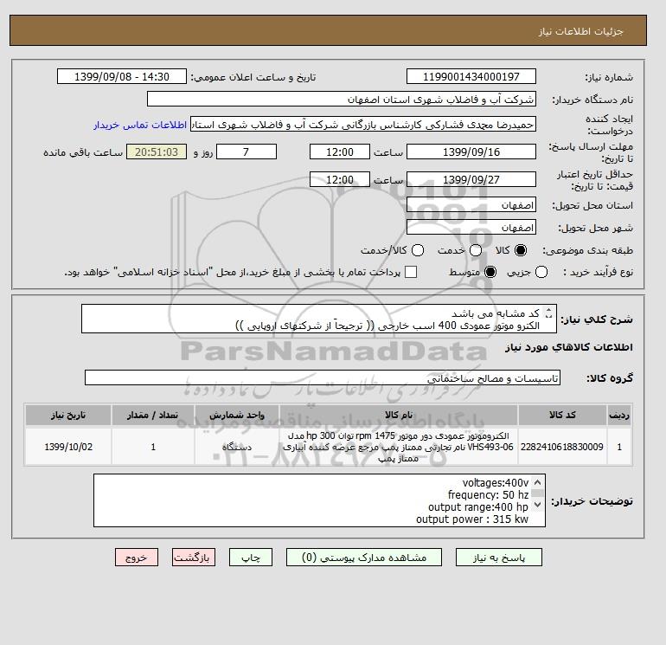This screenshot has width=666, height=645.
Task: Select the کالا radio button
Action: [x=521, y=250]
